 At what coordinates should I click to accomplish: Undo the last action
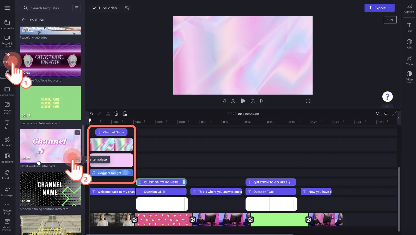point(91,114)
